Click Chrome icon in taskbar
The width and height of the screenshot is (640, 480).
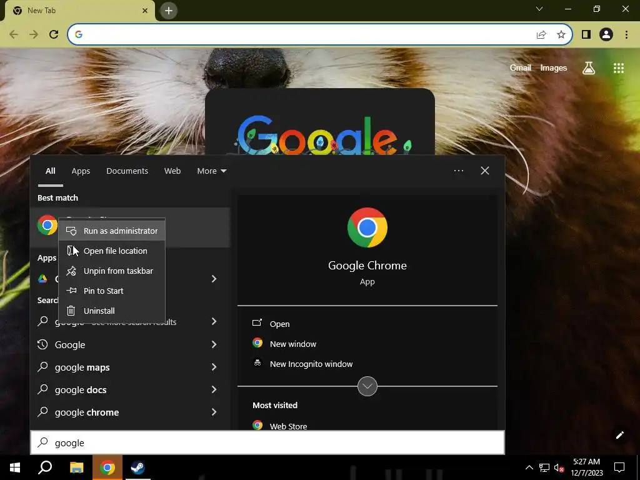point(107,467)
